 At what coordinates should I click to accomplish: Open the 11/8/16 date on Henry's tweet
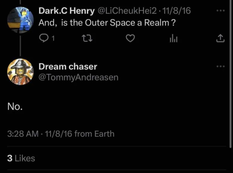point(176,11)
